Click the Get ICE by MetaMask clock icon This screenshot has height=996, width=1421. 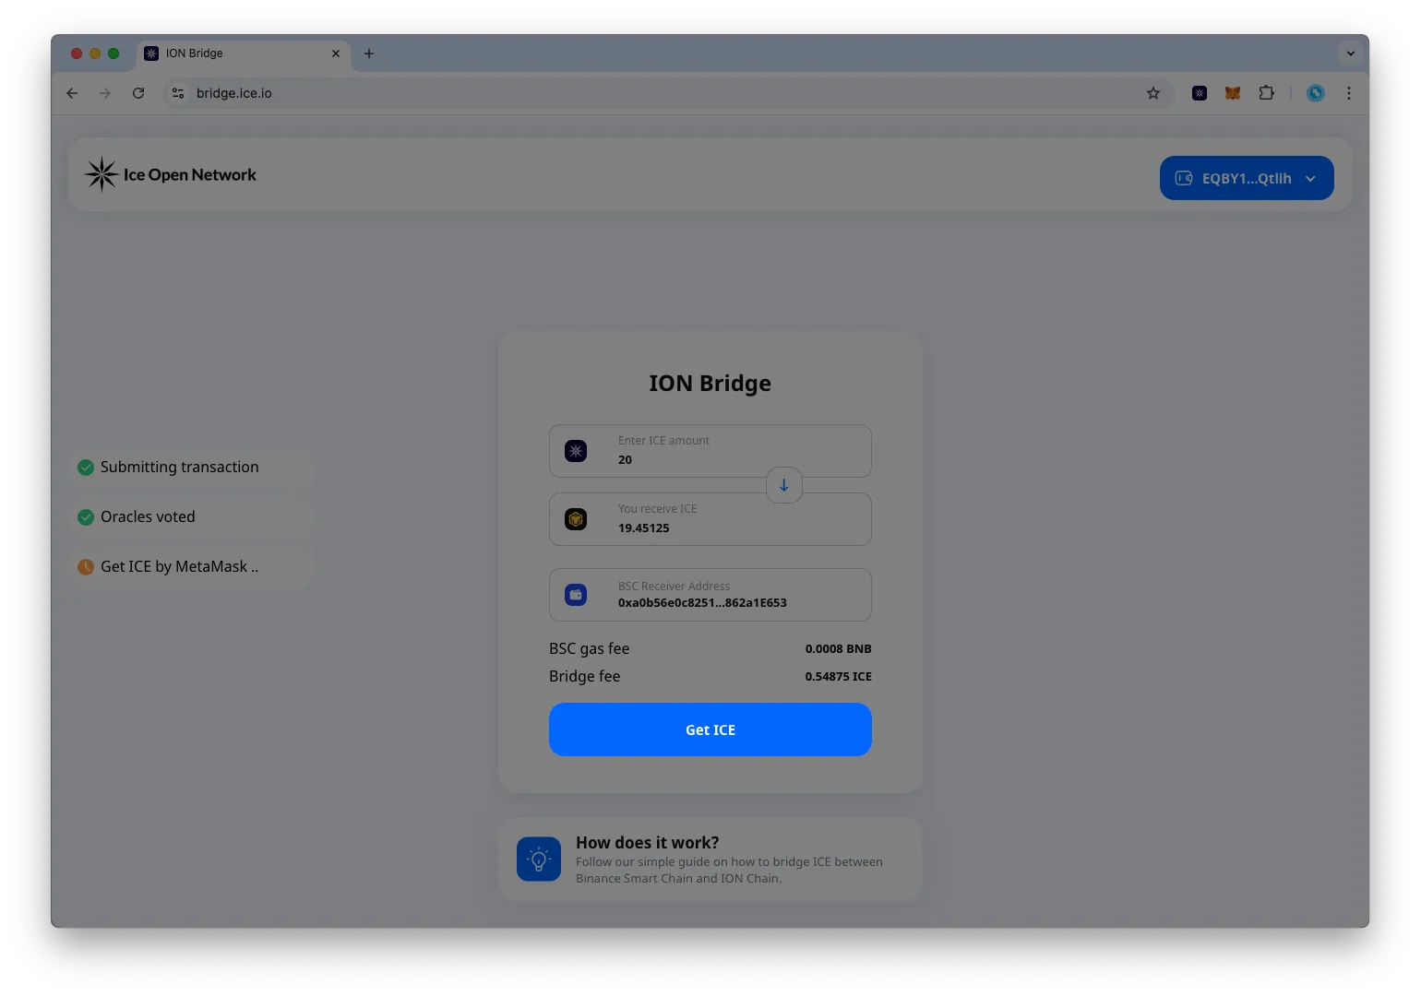pyautogui.click(x=86, y=567)
